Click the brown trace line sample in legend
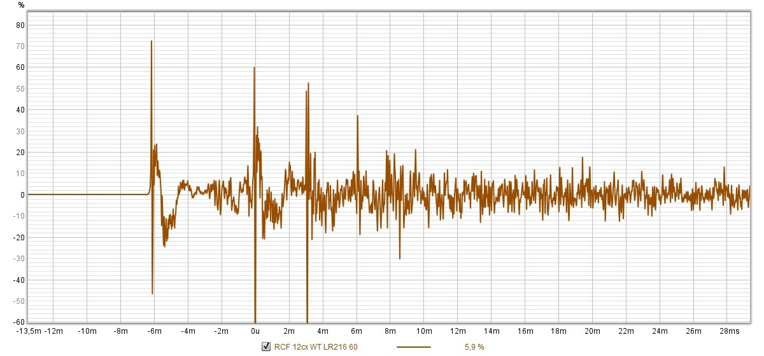The image size is (764, 356). (x=414, y=347)
